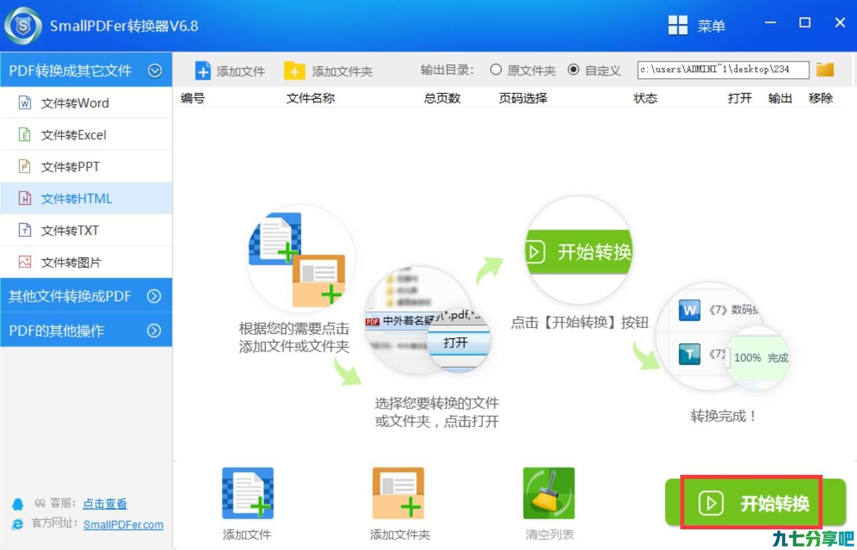Image resolution: width=857 pixels, height=550 pixels.
Task: Select 文件转PPT in the sidebar
Action: tap(86, 167)
